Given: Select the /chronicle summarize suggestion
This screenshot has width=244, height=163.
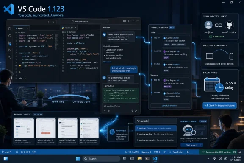Looking at the screenshot, I should pyautogui.click(x=156, y=140).
